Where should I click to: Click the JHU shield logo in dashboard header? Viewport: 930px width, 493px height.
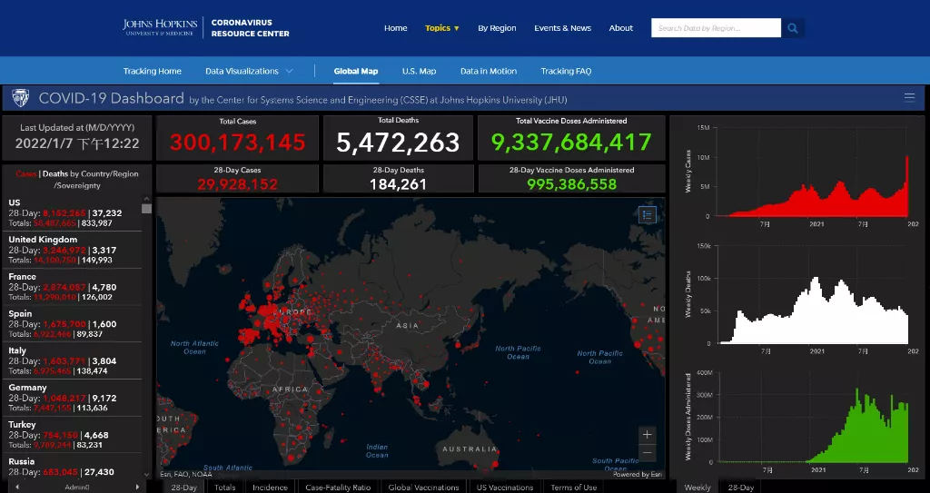(x=20, y=98)
